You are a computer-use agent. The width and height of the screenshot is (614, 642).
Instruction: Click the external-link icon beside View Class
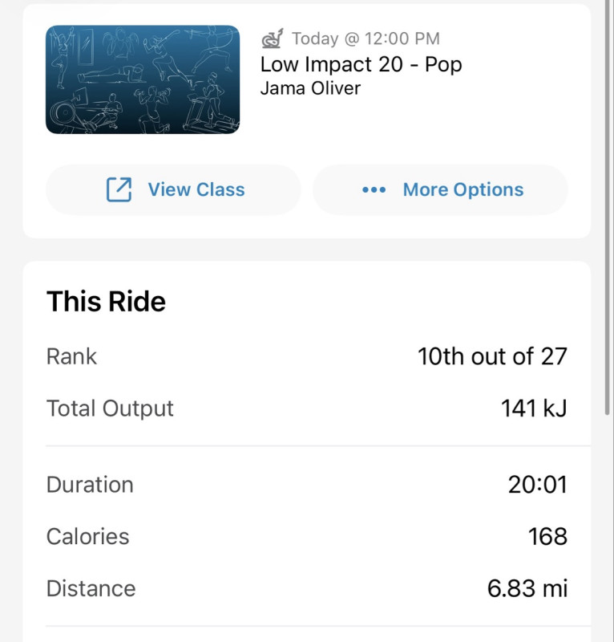[x=119, y=189]
